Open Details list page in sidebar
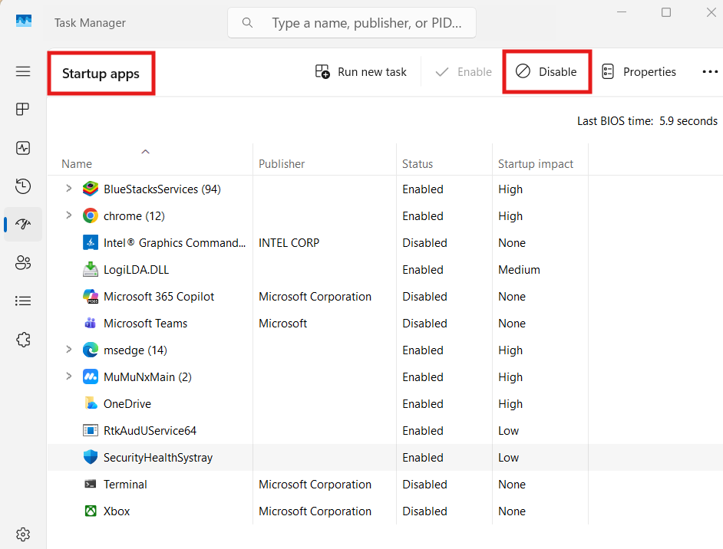 pos(23,301)
